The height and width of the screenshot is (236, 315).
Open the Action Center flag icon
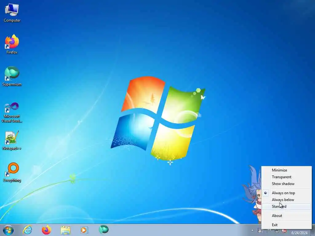[269, 231]
